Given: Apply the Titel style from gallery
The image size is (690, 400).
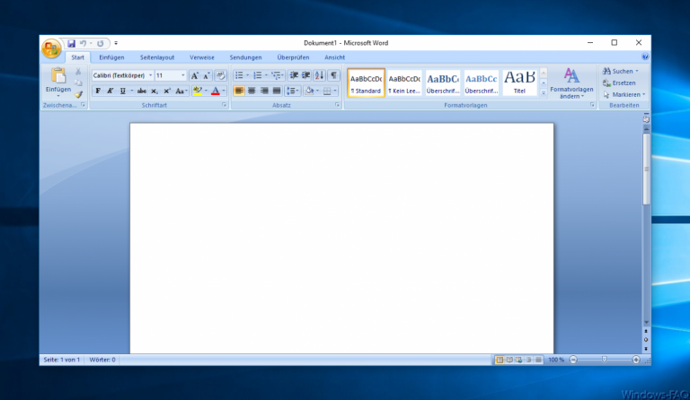Looking at the screenshot, I should (x=519, y=83).
